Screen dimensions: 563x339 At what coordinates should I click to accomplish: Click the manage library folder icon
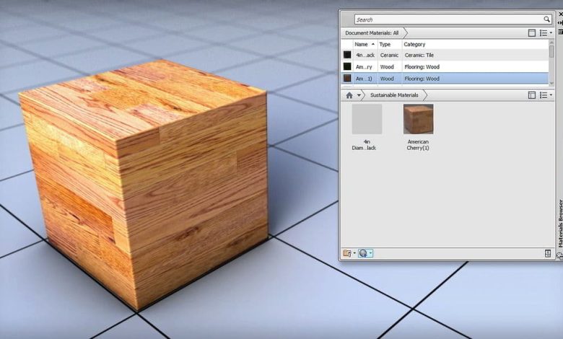coord(347,253)
